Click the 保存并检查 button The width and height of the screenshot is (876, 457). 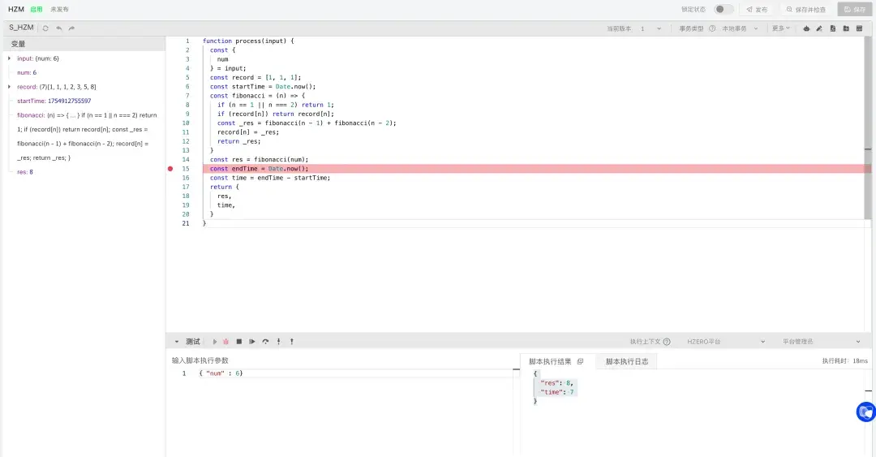tap(805, 10)
